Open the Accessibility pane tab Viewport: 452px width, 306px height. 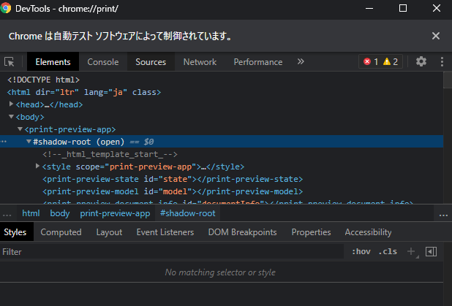pyautogui.click(x=368, y=232)
